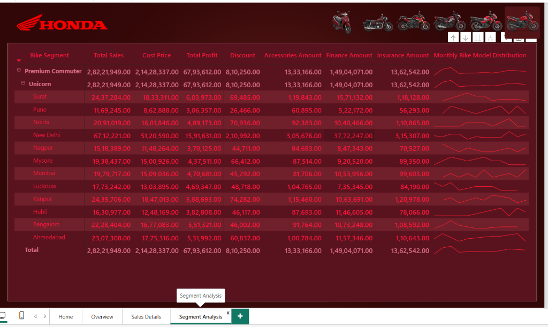Click Surat cost price 18,33,311.00
Image resolution: width=548 pixels, height=327 pixels.
161,97
